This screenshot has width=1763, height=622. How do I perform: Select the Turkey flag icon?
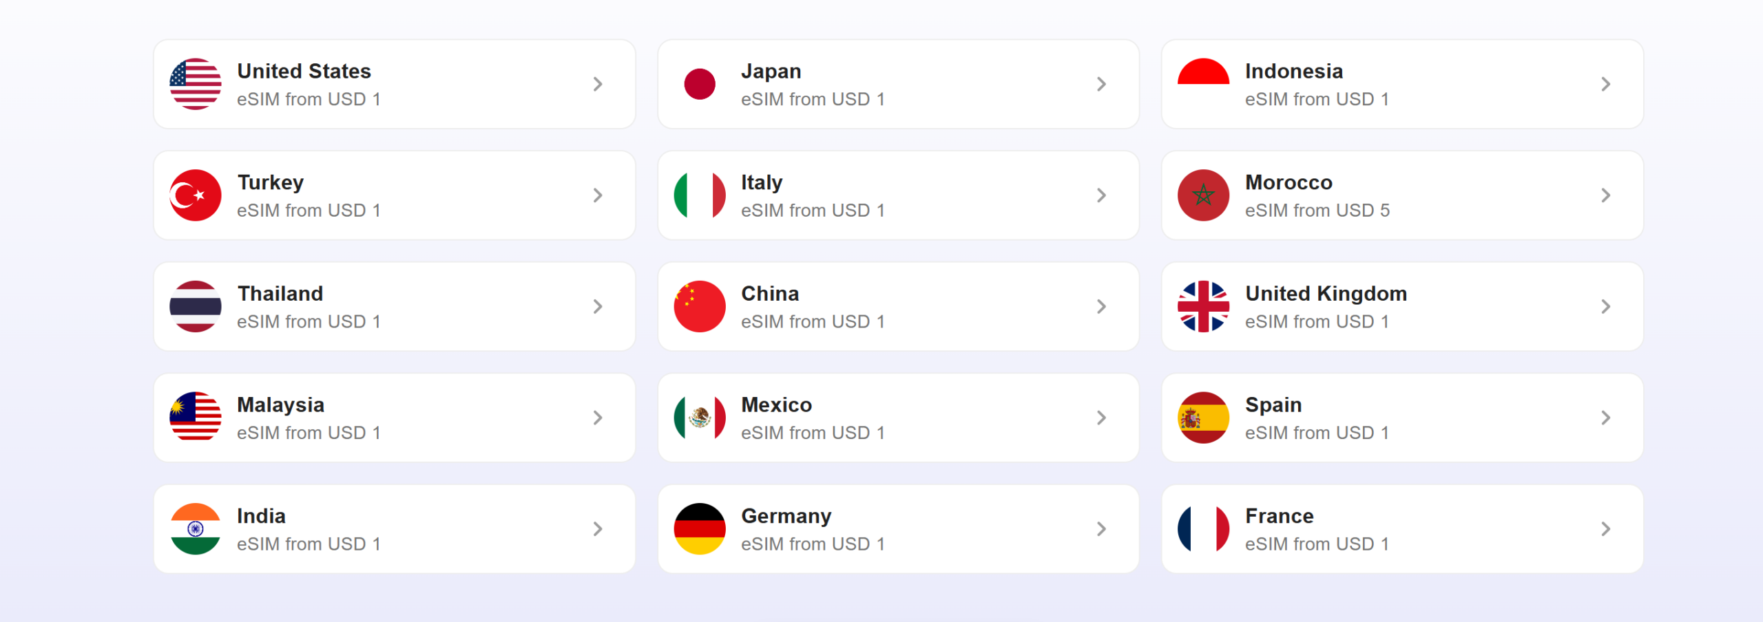click(x=196, y=195)
